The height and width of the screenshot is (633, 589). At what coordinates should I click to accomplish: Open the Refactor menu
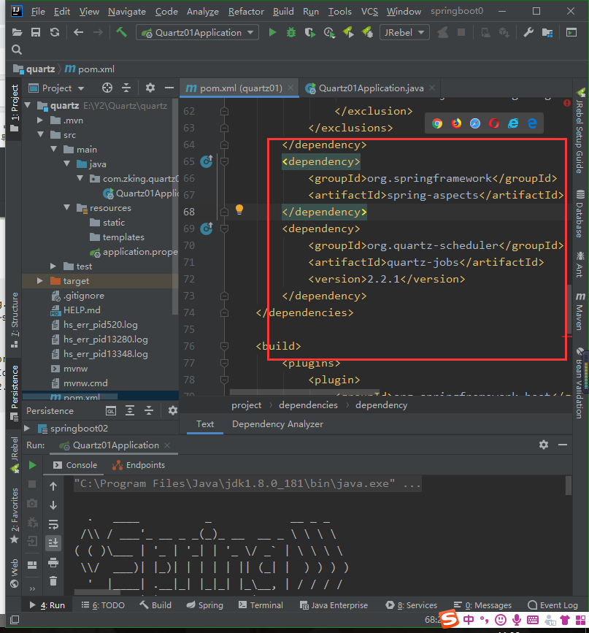click(x=246, y=12)
